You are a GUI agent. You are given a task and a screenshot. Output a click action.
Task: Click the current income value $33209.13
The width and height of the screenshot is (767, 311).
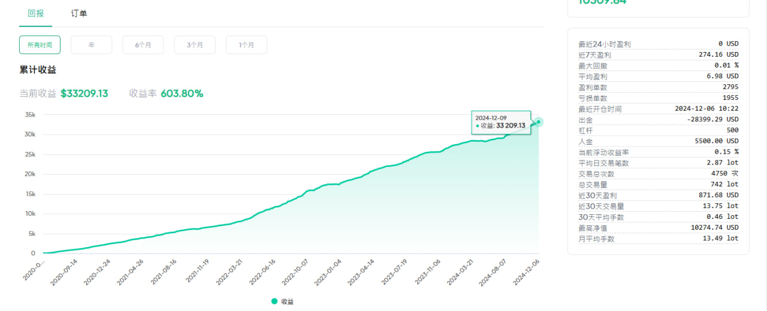(x=84, y=93)
